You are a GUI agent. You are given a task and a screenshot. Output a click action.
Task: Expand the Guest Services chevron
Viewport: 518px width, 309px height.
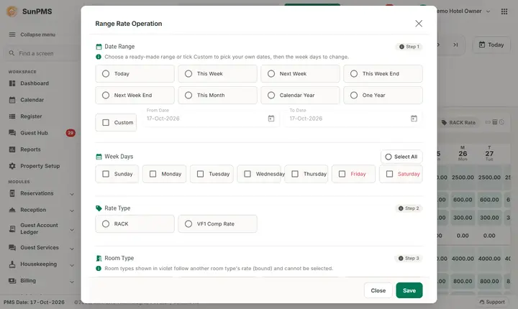(x=72, y=248)
